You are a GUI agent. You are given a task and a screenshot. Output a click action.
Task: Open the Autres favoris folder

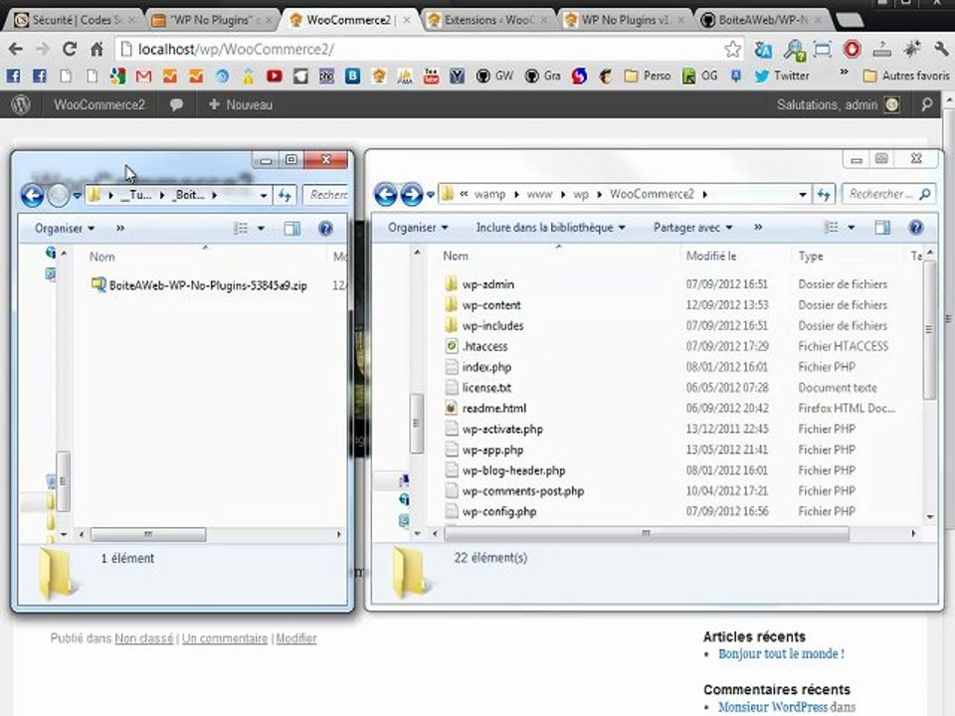pos(906,77)
